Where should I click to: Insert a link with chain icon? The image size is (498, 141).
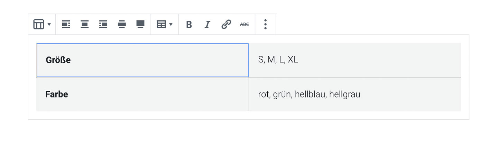(x=226, y=24)
